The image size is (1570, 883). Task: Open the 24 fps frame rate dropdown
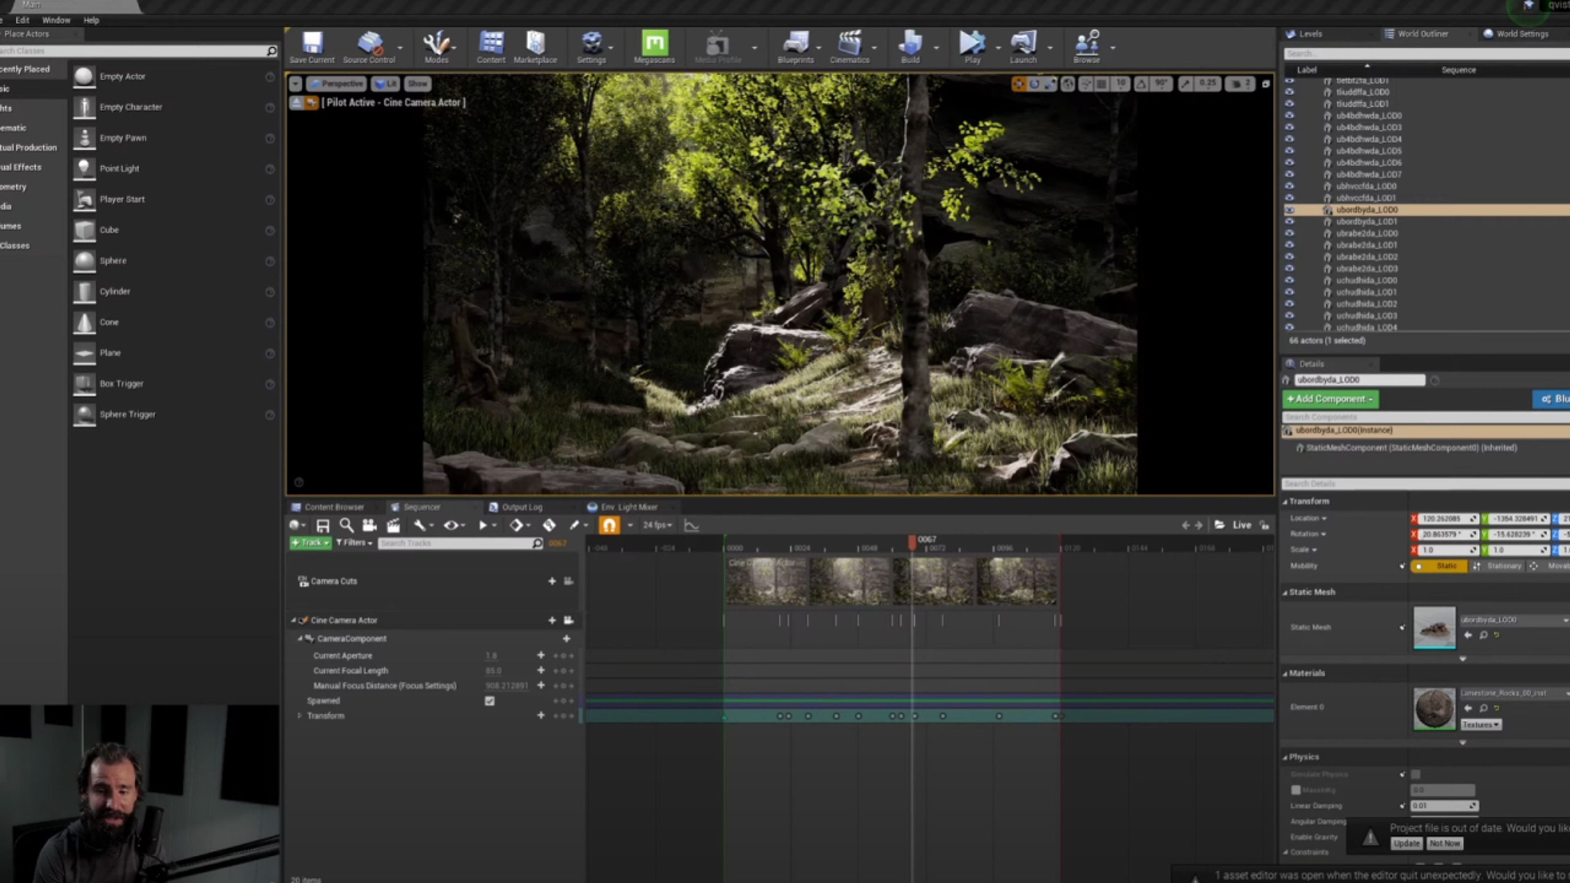657,524
